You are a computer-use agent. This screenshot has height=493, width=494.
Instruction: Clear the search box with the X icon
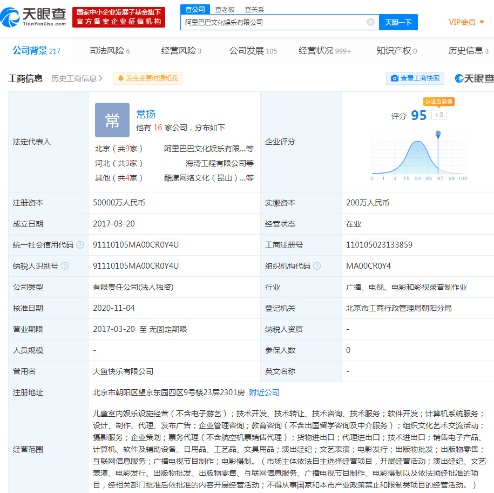(x=370, y=22)
